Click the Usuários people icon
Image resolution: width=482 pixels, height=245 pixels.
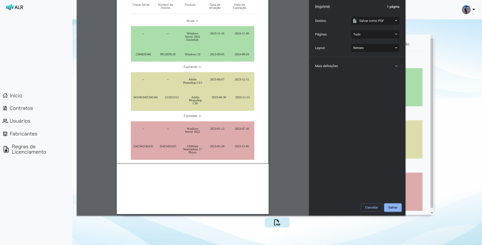pos(5,121)
